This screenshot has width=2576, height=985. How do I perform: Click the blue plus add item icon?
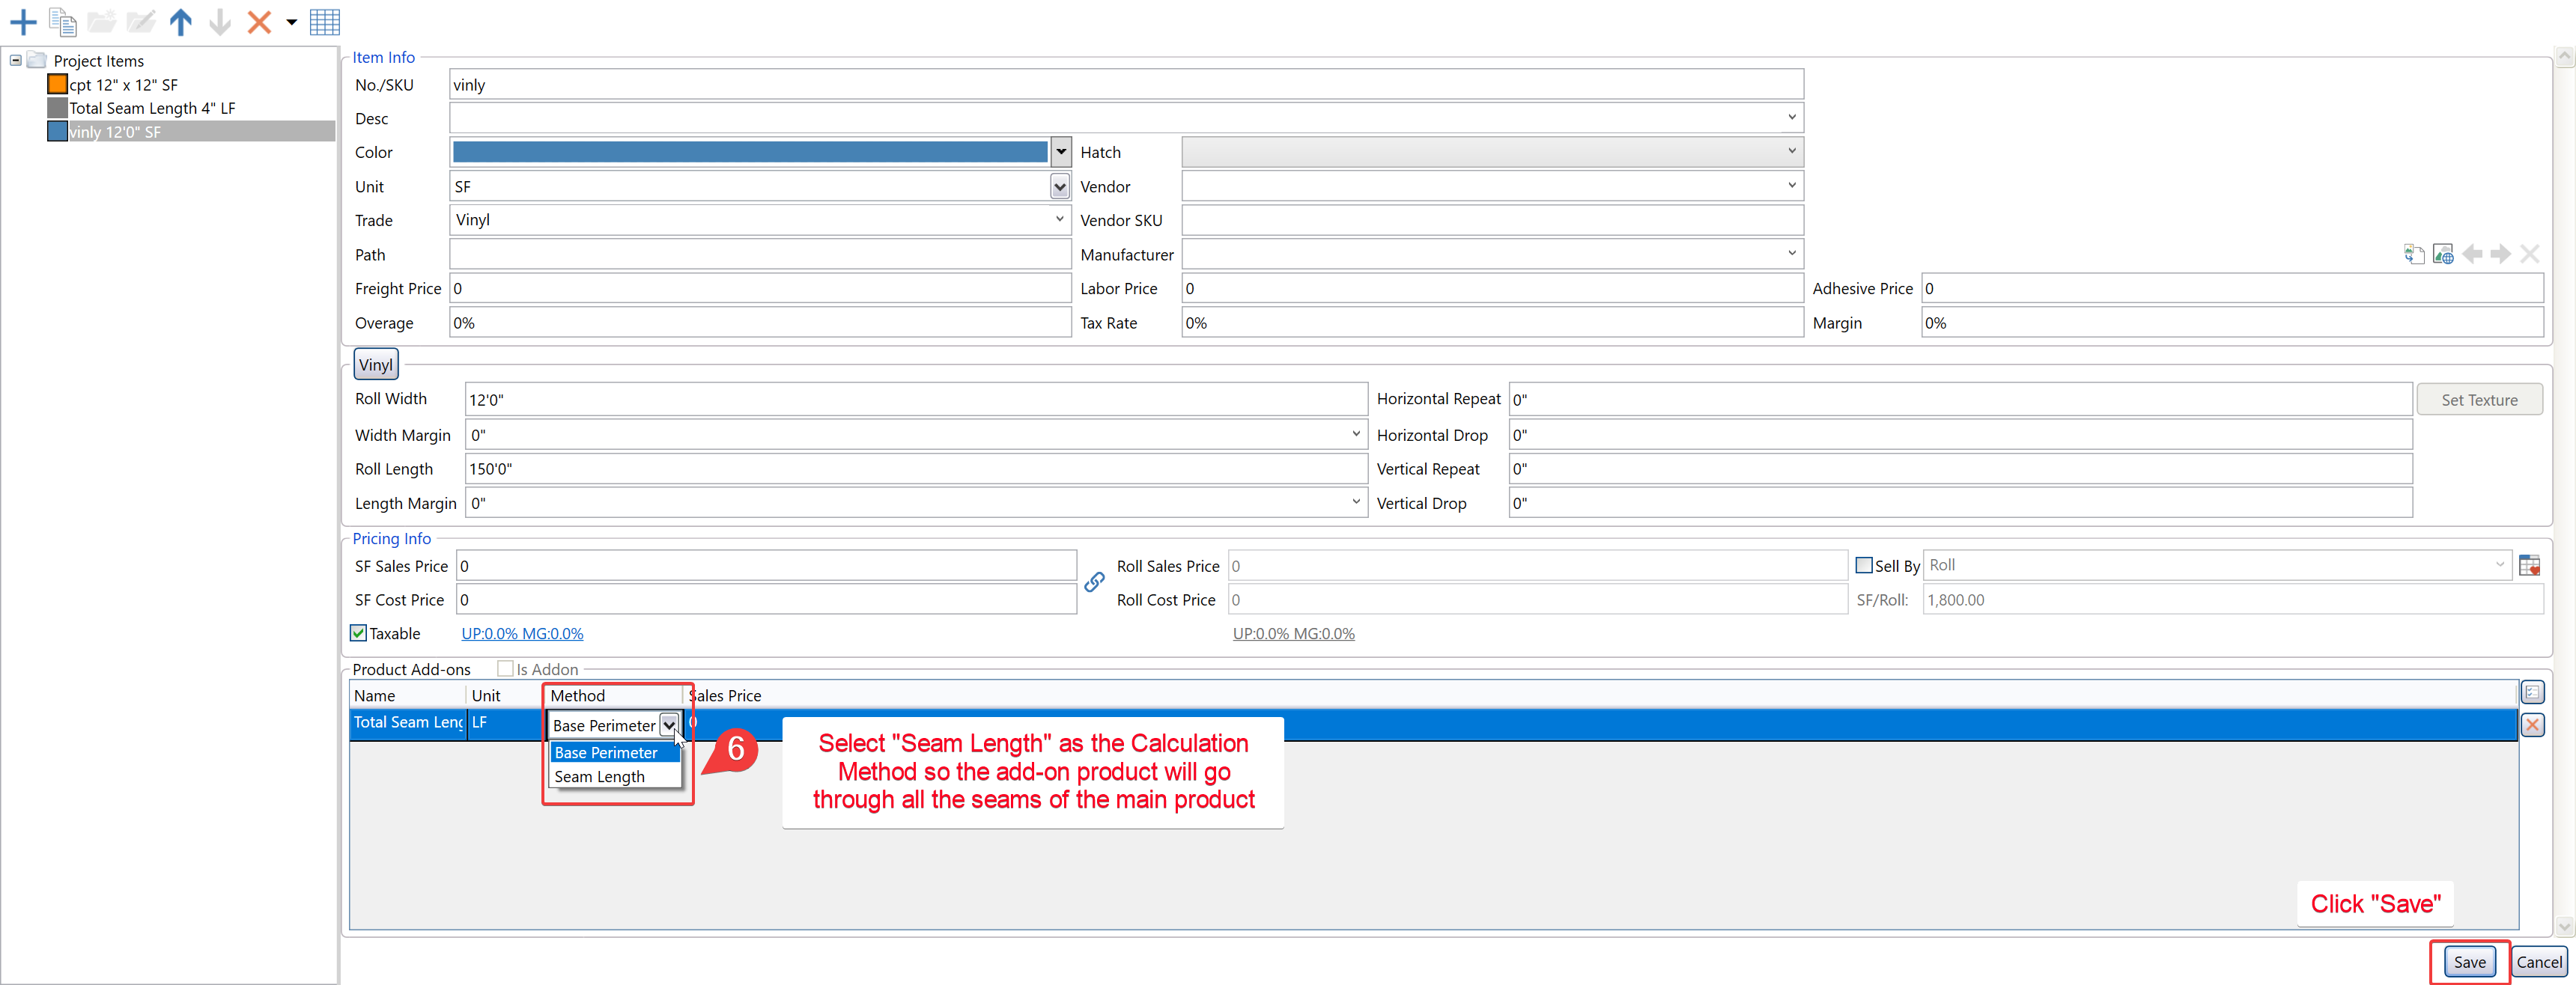(x=22, y=21)
